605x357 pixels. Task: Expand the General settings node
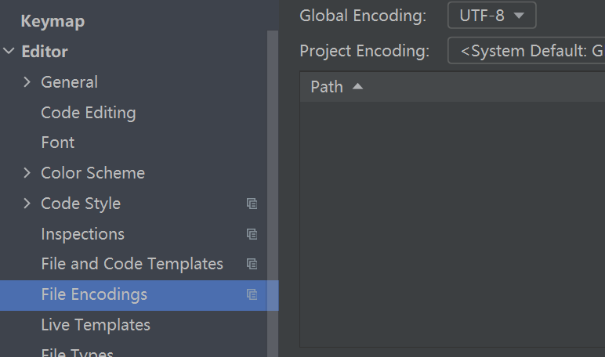coord(27,82)
